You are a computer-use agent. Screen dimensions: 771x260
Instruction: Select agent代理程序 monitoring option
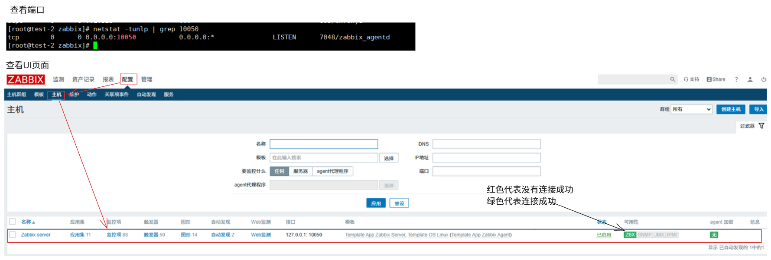[332, 171]
